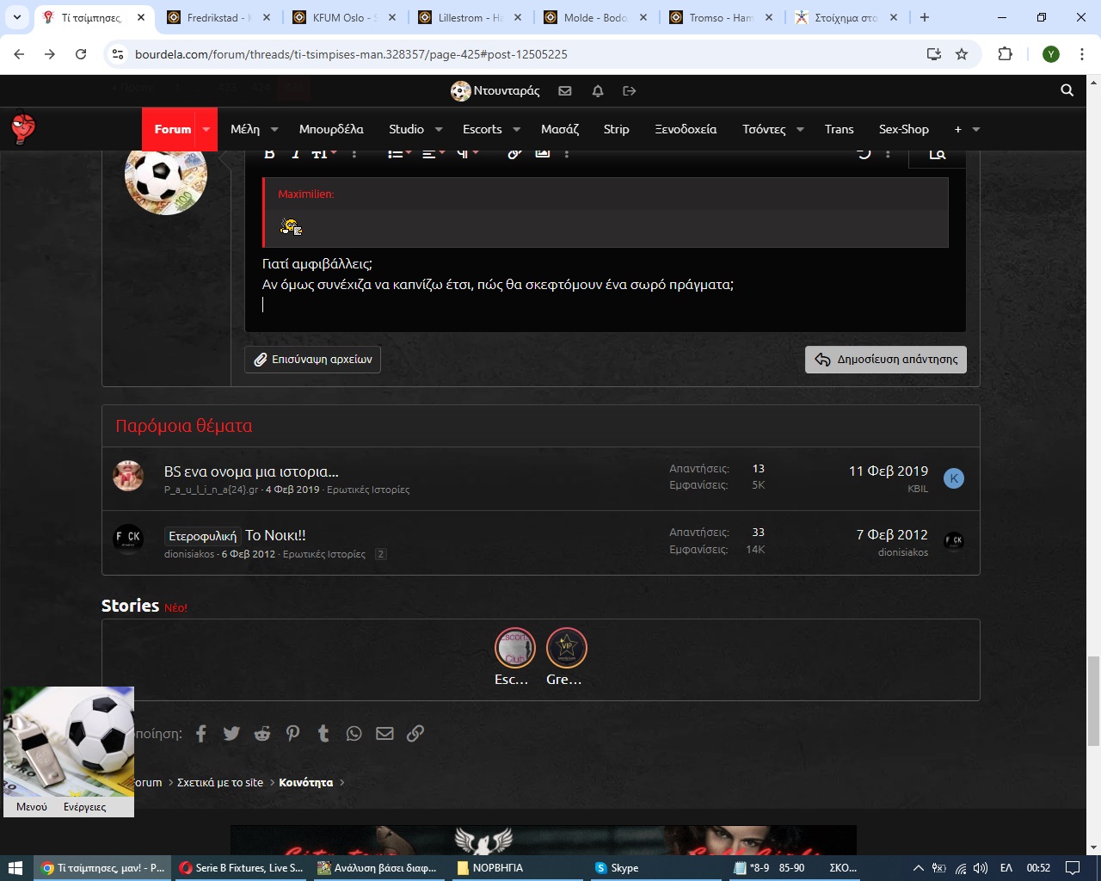1101x881 pixels.
Task: Open the notifications bell
Action: pos(598,90)
